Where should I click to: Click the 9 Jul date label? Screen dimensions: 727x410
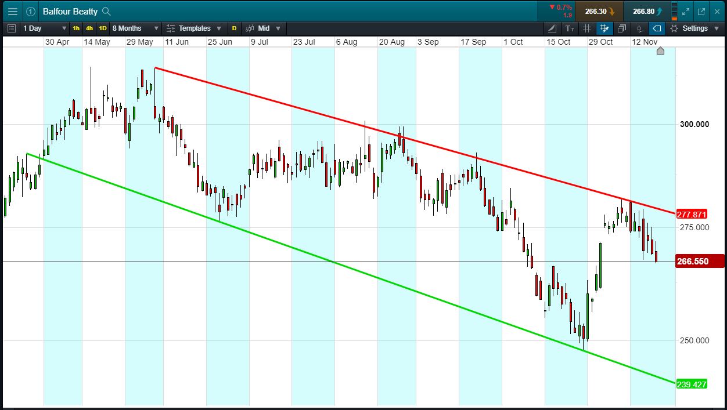pos(259,42)
